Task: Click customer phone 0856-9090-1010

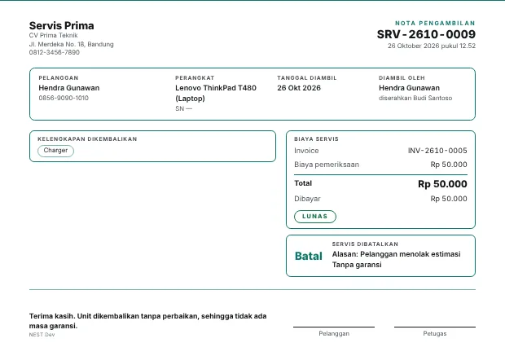Action: (64, 98)
